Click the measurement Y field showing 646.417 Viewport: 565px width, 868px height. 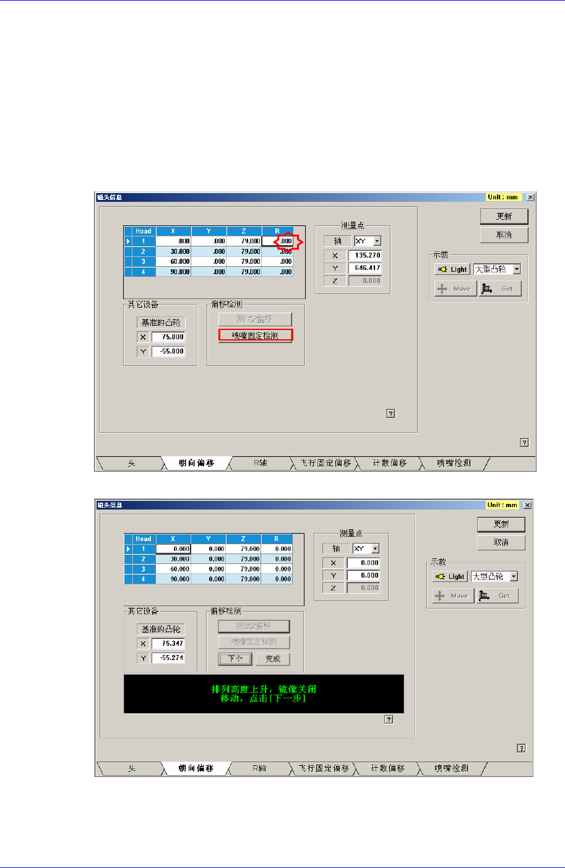[x=364, y=267]
